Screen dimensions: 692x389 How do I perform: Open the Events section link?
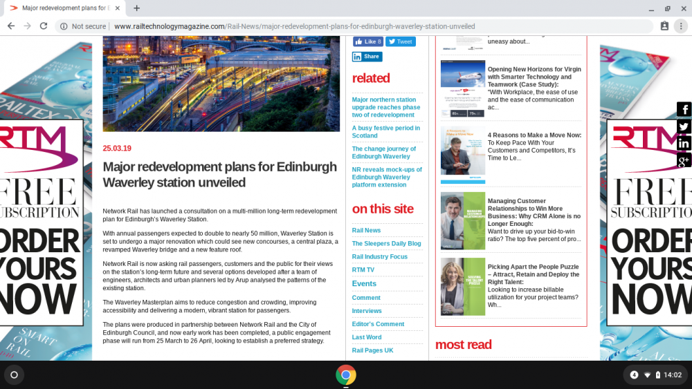point(364,283)
